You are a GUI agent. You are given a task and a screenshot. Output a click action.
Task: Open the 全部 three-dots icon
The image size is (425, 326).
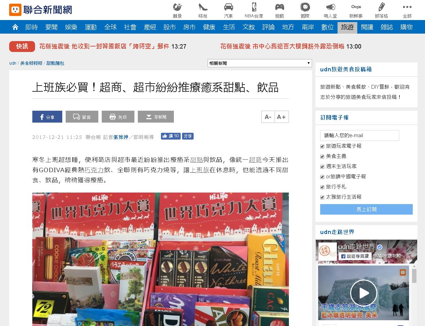[407, 10]
